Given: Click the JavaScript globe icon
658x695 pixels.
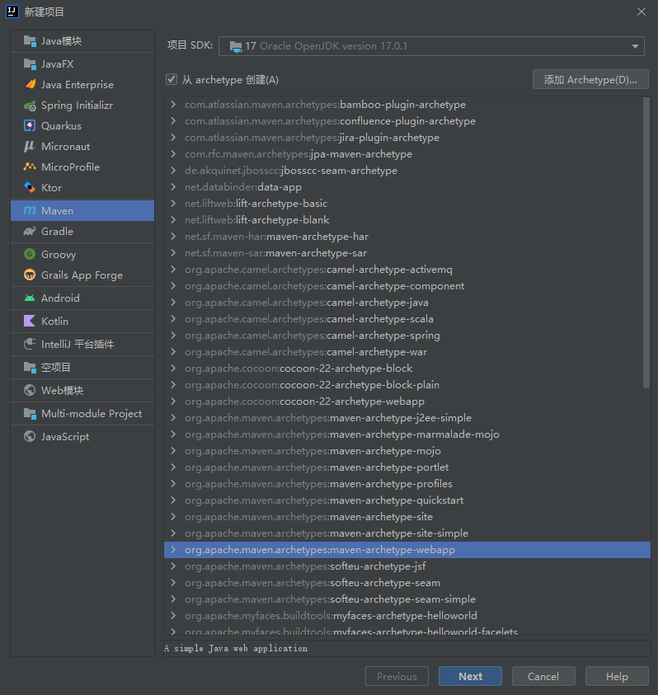Looking at the screenshot, I should [x=30, y=437].
